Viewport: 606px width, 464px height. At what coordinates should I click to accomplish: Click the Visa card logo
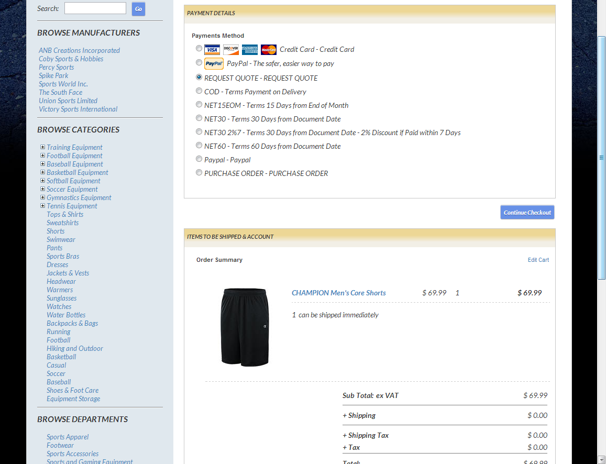[x=212, y=50]
